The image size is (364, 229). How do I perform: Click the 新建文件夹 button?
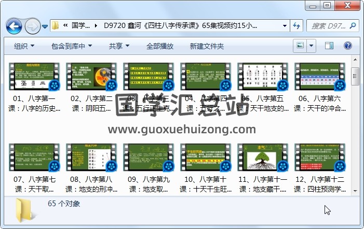coord(207,46)
